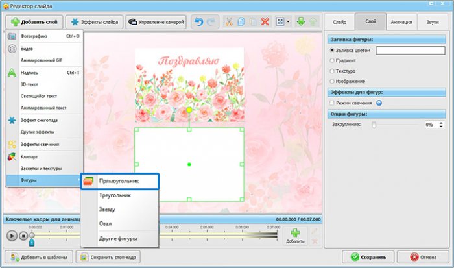Click the undo arrow icon

click(198, 22)
